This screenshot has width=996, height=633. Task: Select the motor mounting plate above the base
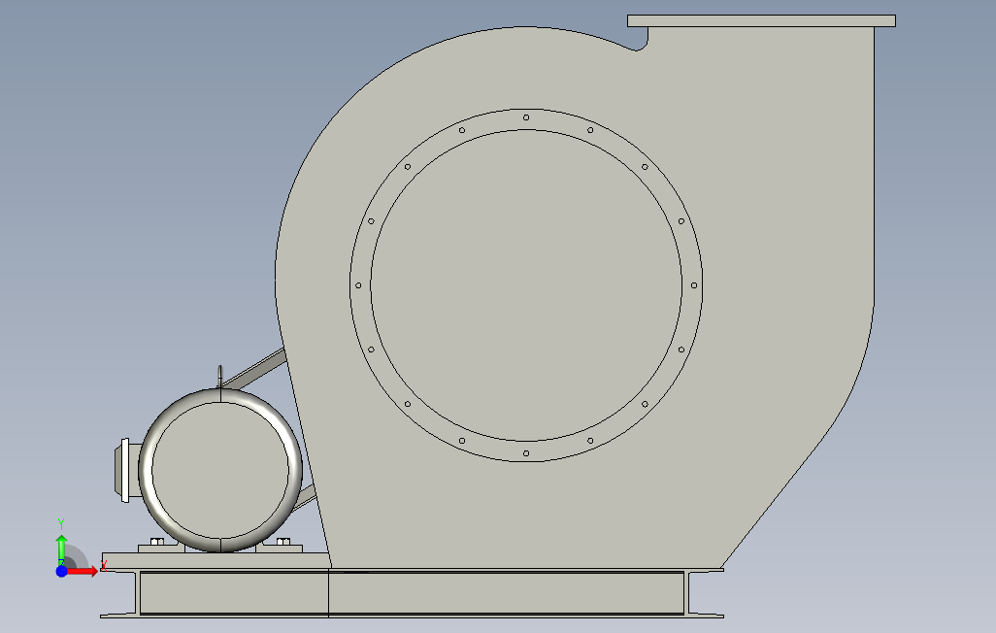click(216, 560)
